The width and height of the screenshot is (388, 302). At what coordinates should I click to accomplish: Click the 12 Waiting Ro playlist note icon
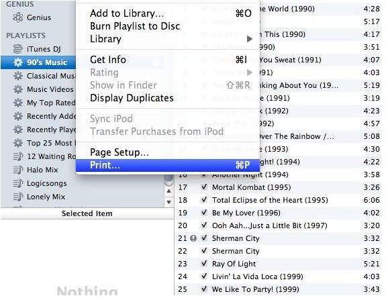pyautogui.click(x=18, y=156)
